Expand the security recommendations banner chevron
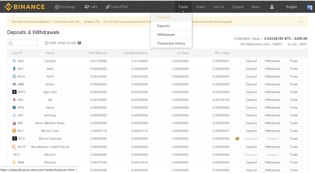315x173 pixels. [301, 22]
